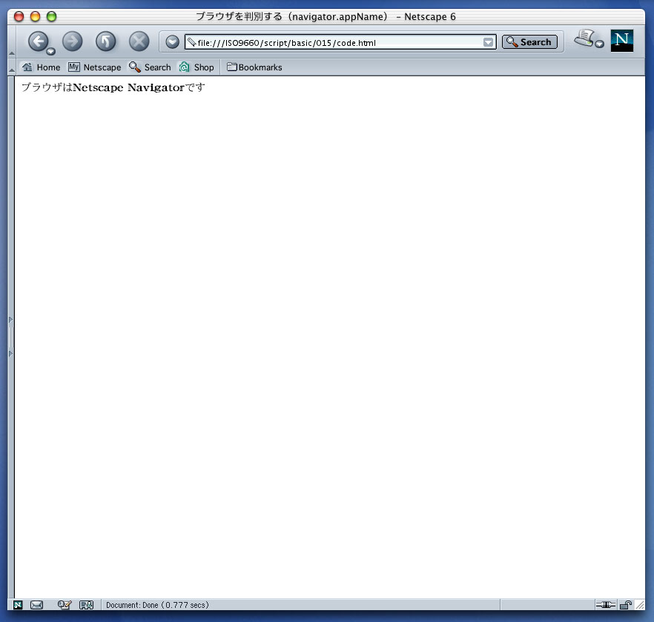Click the online/offline plug icon
Viewport: 654px width, 622px height.
point(606,604)
